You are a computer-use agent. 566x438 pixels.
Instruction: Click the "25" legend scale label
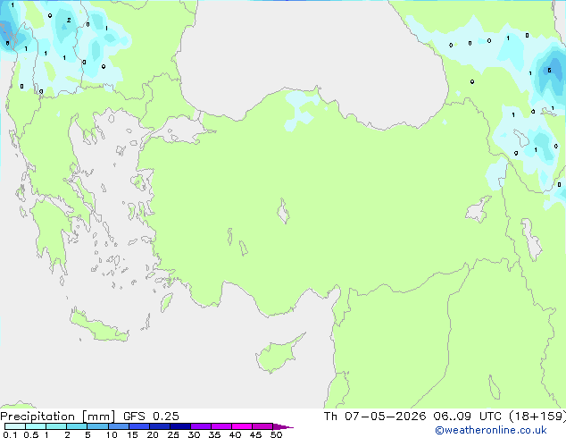click(173, 434)
